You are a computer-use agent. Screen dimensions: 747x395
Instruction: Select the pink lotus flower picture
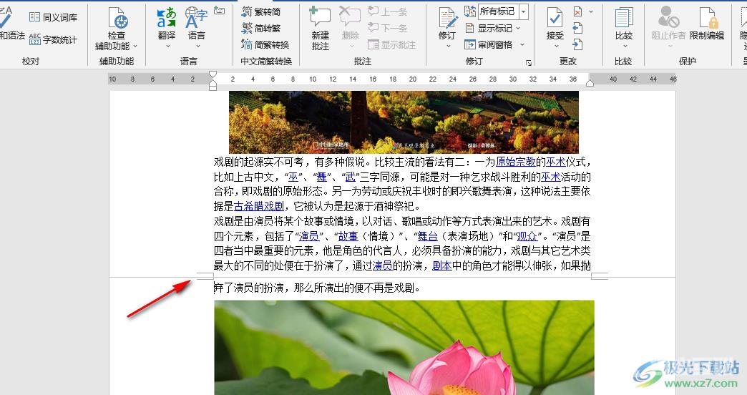404,347
